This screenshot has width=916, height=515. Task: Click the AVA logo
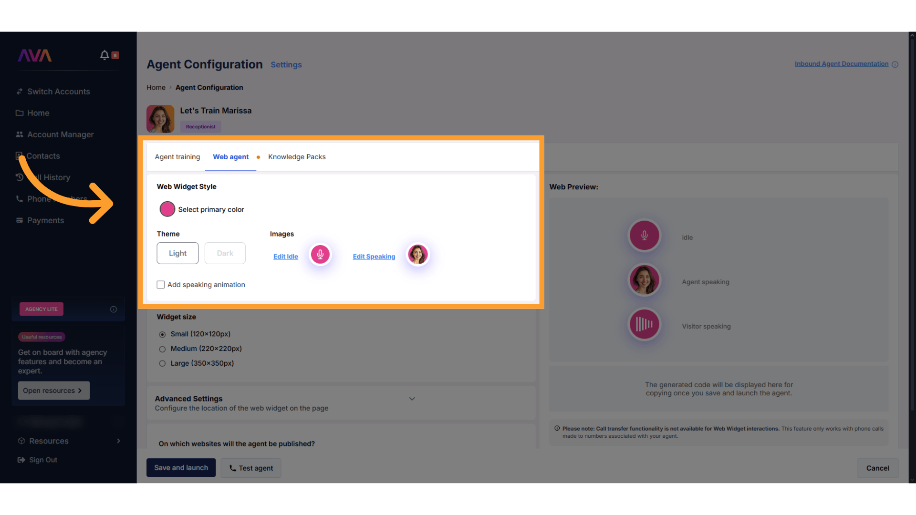[35, 56]
